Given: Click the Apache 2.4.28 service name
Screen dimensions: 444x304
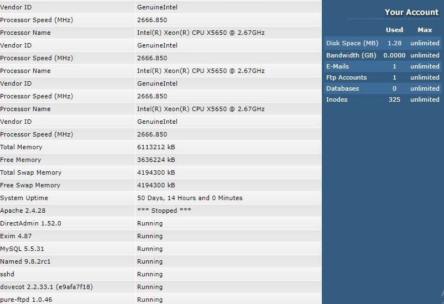Looking at the screenshot, I should pos(23,211).
